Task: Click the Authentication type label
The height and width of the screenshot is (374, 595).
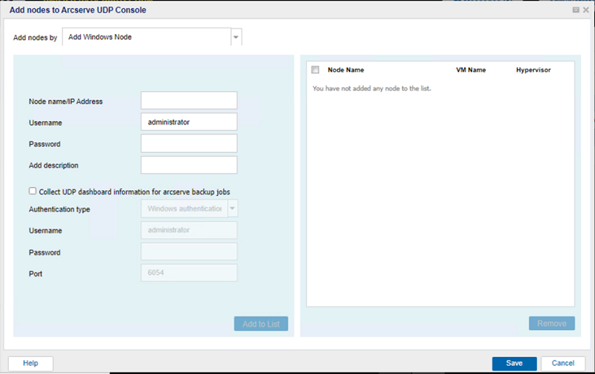Action: (59, 209)
